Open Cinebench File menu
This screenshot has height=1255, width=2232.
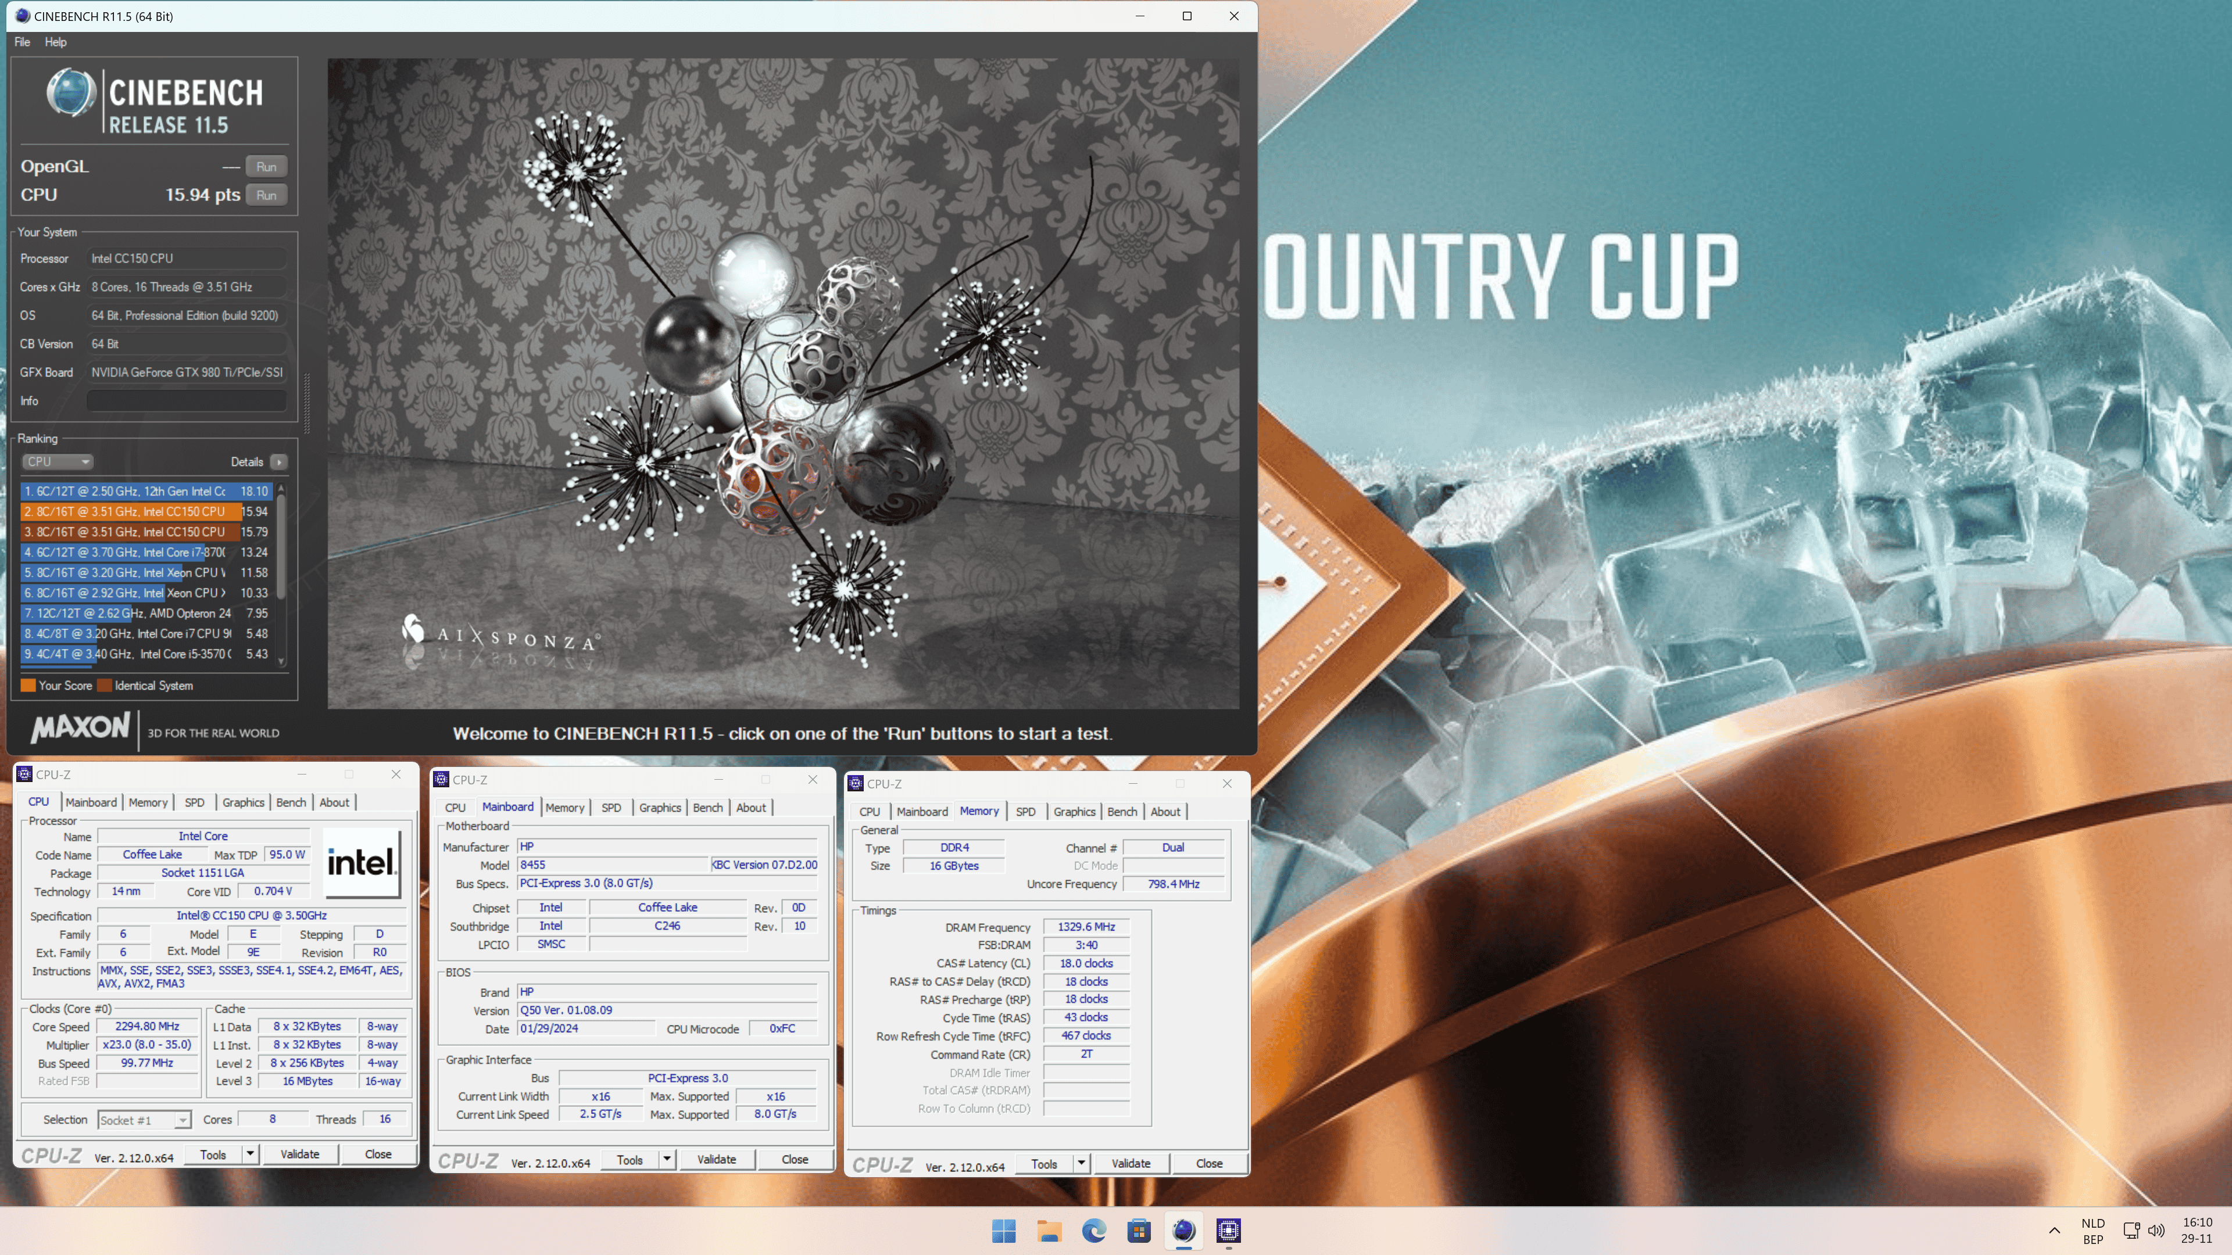coord(23,42)
